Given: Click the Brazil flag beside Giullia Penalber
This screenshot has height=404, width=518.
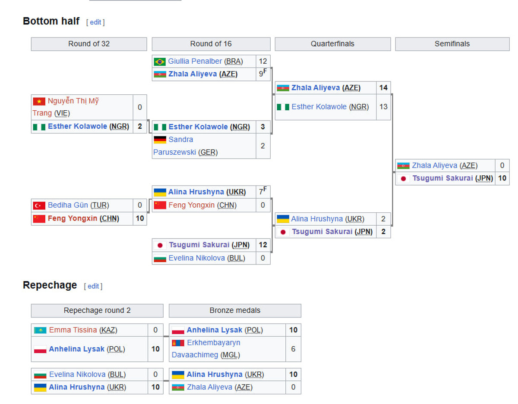Looking at the screenshot, I should pyautogui.click(x=160, y=62).
